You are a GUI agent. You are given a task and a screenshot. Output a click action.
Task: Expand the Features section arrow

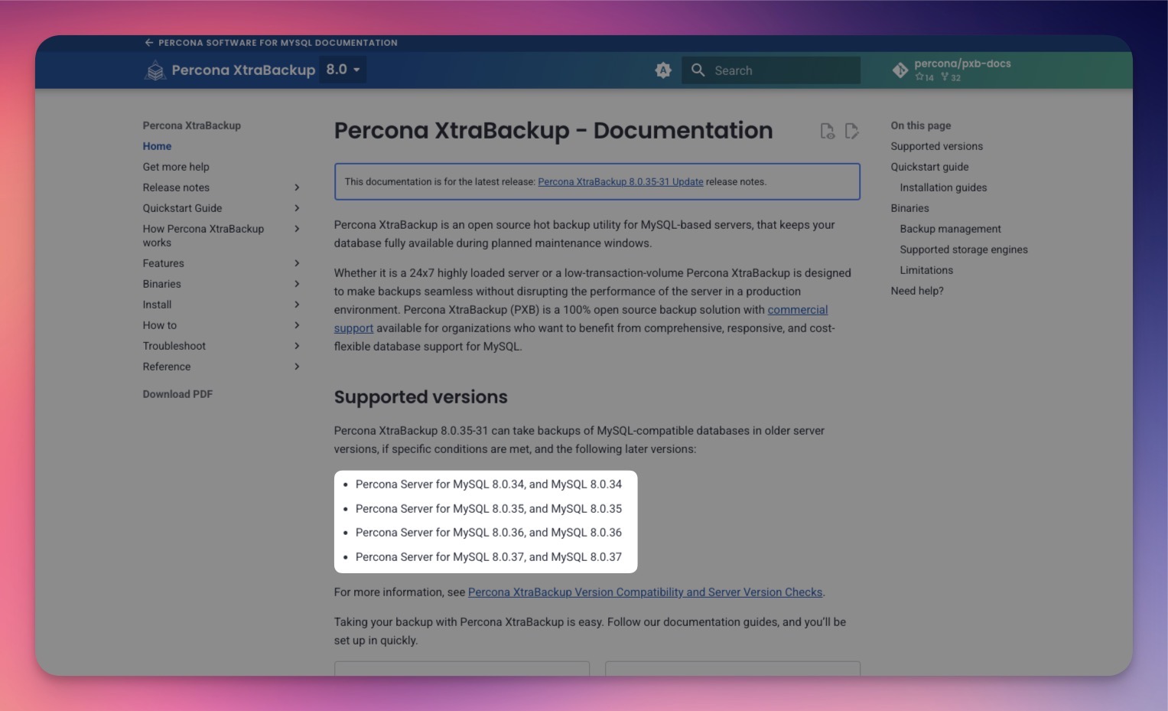click(x=297, y=263)
